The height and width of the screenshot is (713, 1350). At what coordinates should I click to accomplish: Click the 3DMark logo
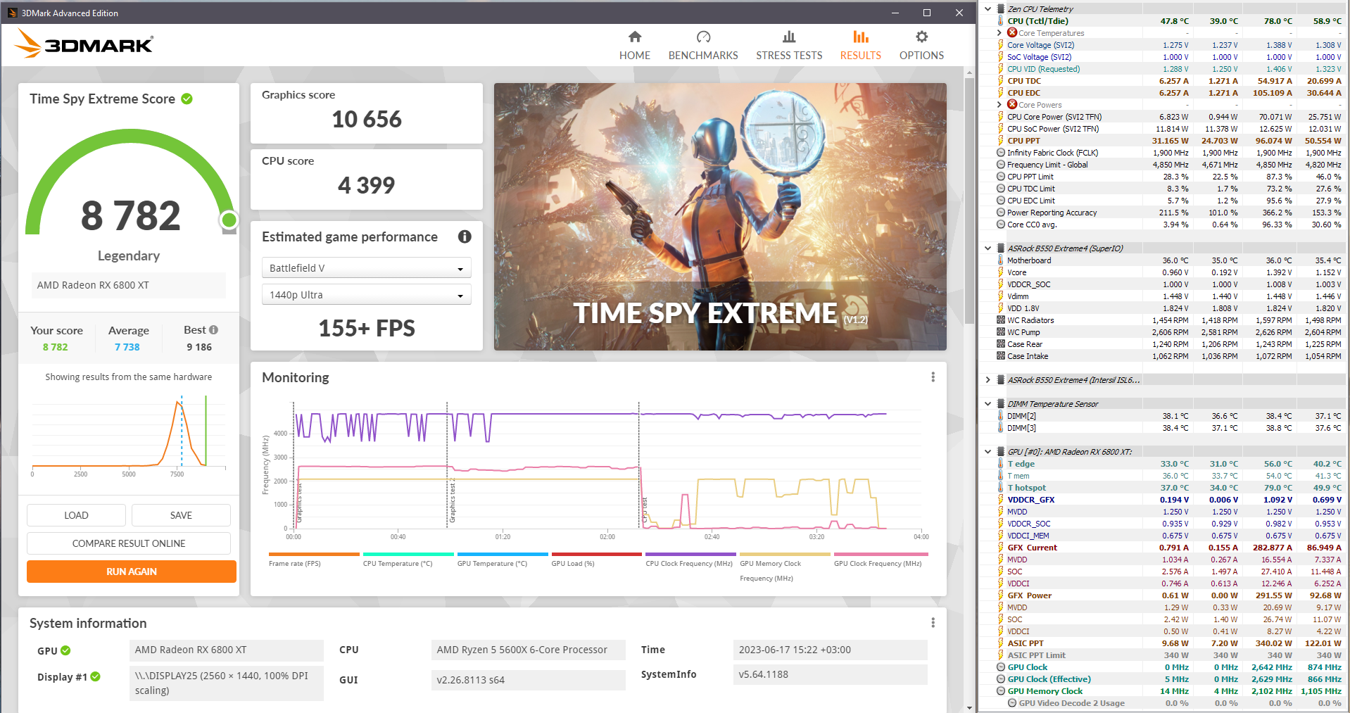84,44
